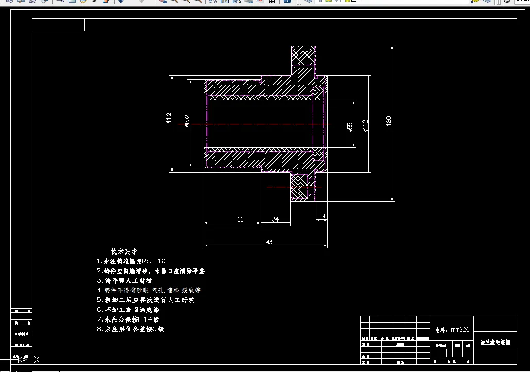The width and height of the screenshot is (530, 372).
Task: Select the short red centerline in lower flange
Action: click(294, 187)
